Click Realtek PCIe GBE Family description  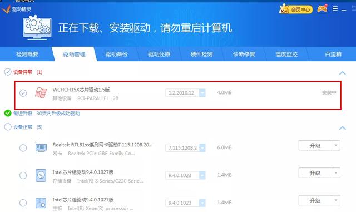point(101,154)
